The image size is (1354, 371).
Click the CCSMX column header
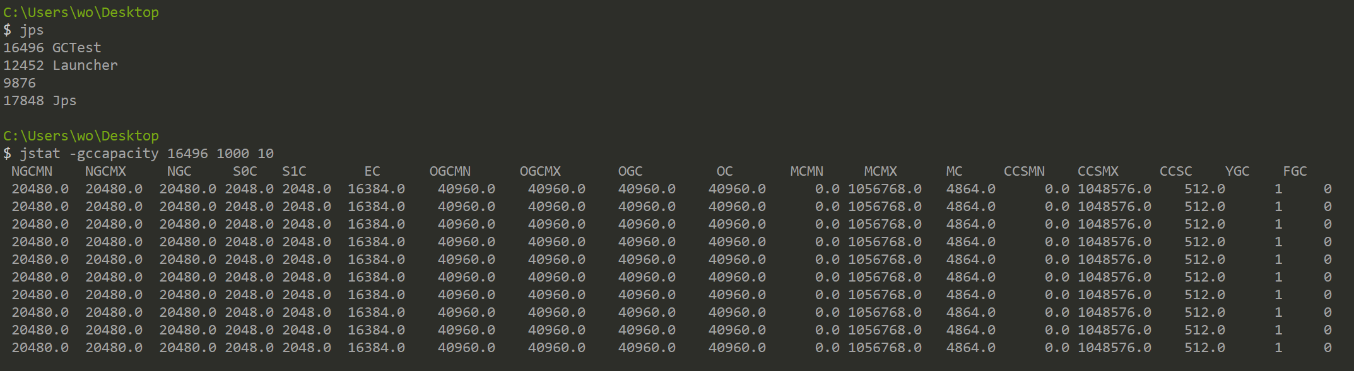(1098, 171)
